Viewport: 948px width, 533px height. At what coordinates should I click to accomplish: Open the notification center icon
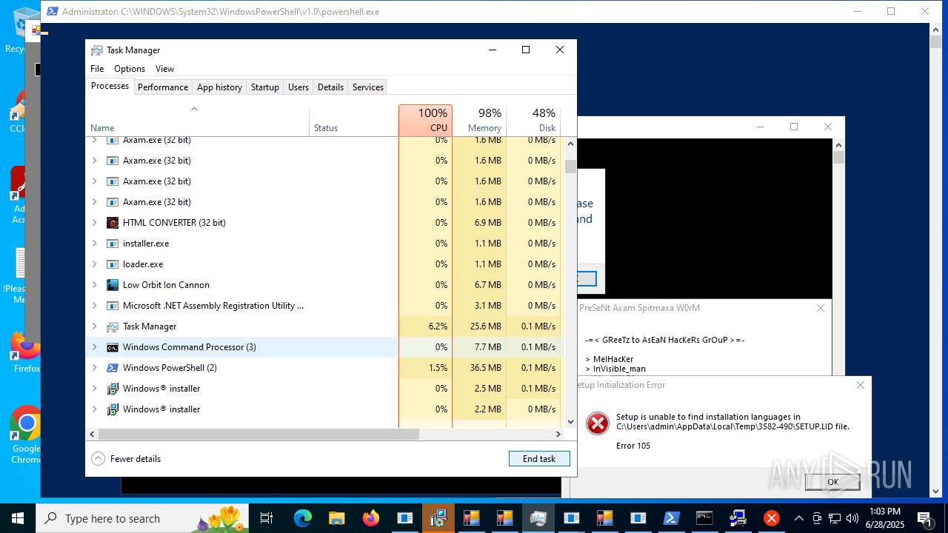pyautogui.click(x=926, y=518)
